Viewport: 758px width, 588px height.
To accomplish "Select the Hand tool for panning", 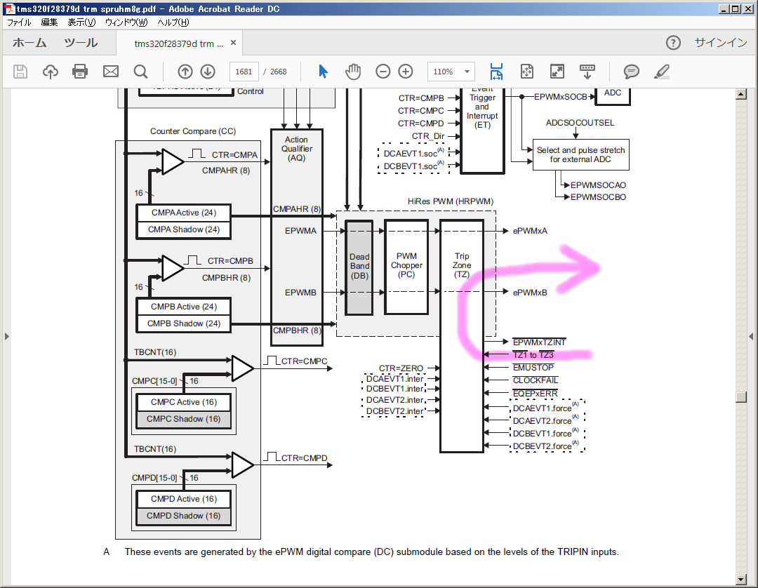I will tap(353, 71).
